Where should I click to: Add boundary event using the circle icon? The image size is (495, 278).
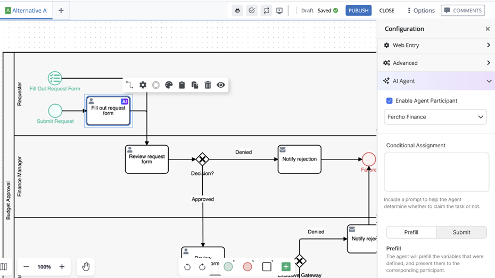[x=156, y=85]
